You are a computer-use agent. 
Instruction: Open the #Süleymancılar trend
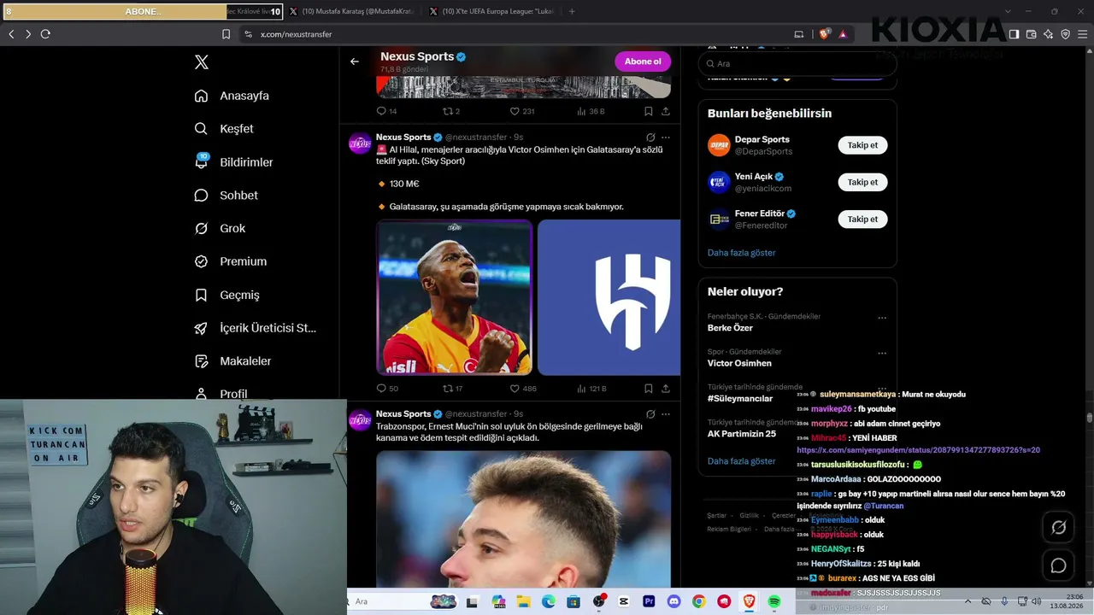click(x=740, y=398)
